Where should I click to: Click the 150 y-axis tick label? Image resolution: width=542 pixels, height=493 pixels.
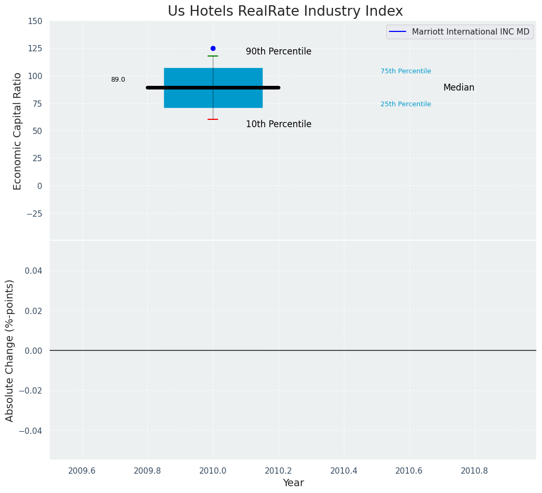pyautogui.click(x=36, y=21)
